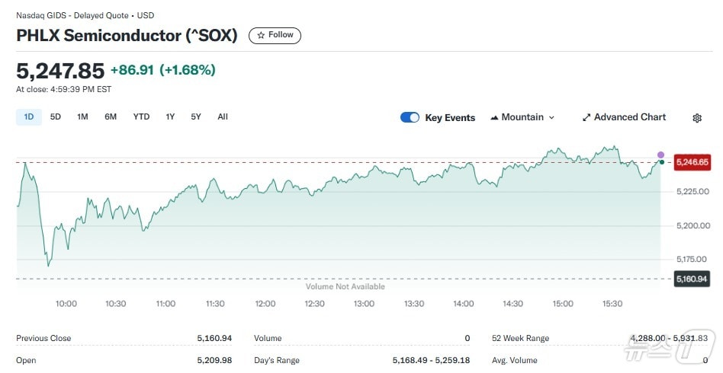
Task: Click the Follow star button
Action: coord(275,35)
